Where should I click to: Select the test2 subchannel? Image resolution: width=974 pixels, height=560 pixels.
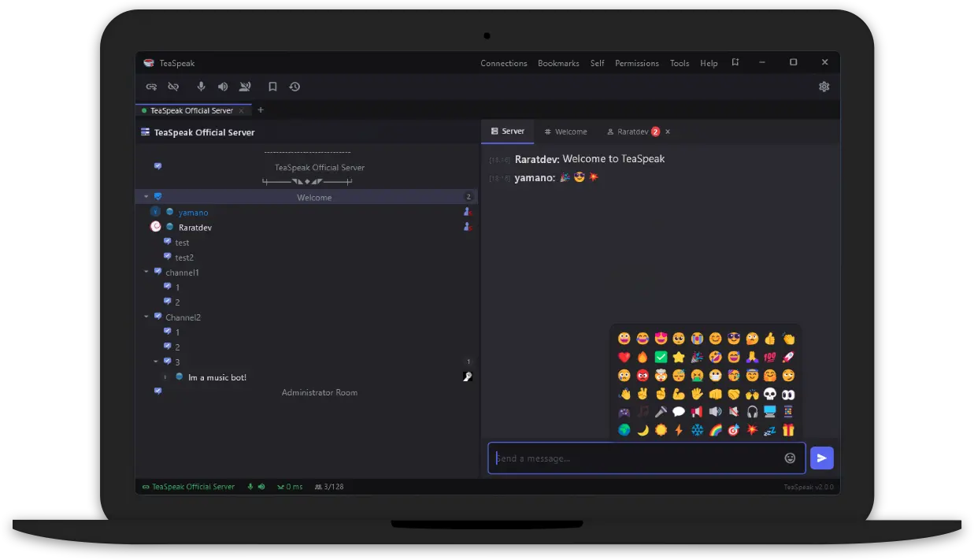184,258
